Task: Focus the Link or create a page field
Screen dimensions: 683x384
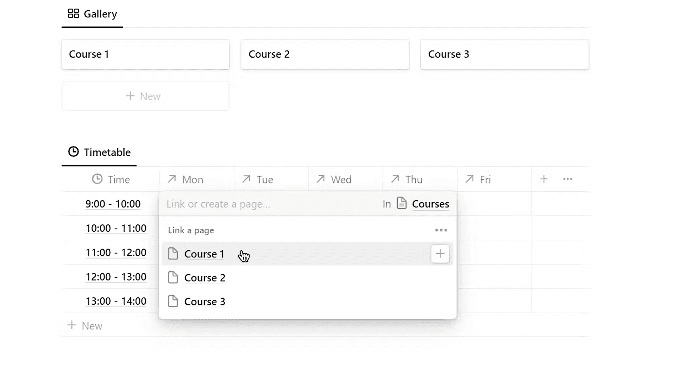Action: (249, 204)
